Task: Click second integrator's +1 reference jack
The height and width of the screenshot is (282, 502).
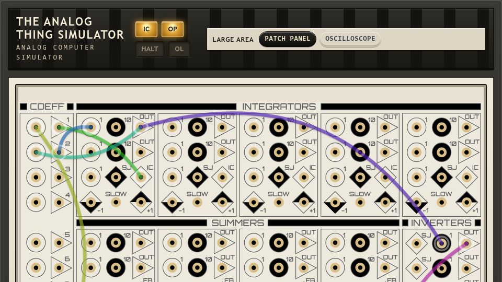Action: tap(222, 202)
